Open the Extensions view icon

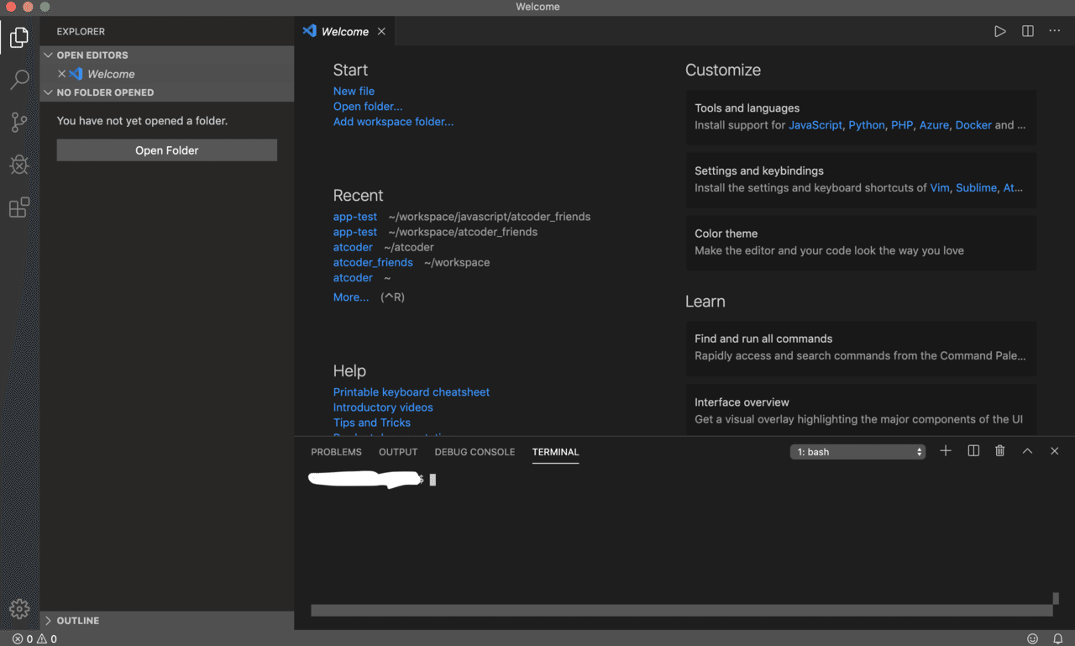coord(19,207)
